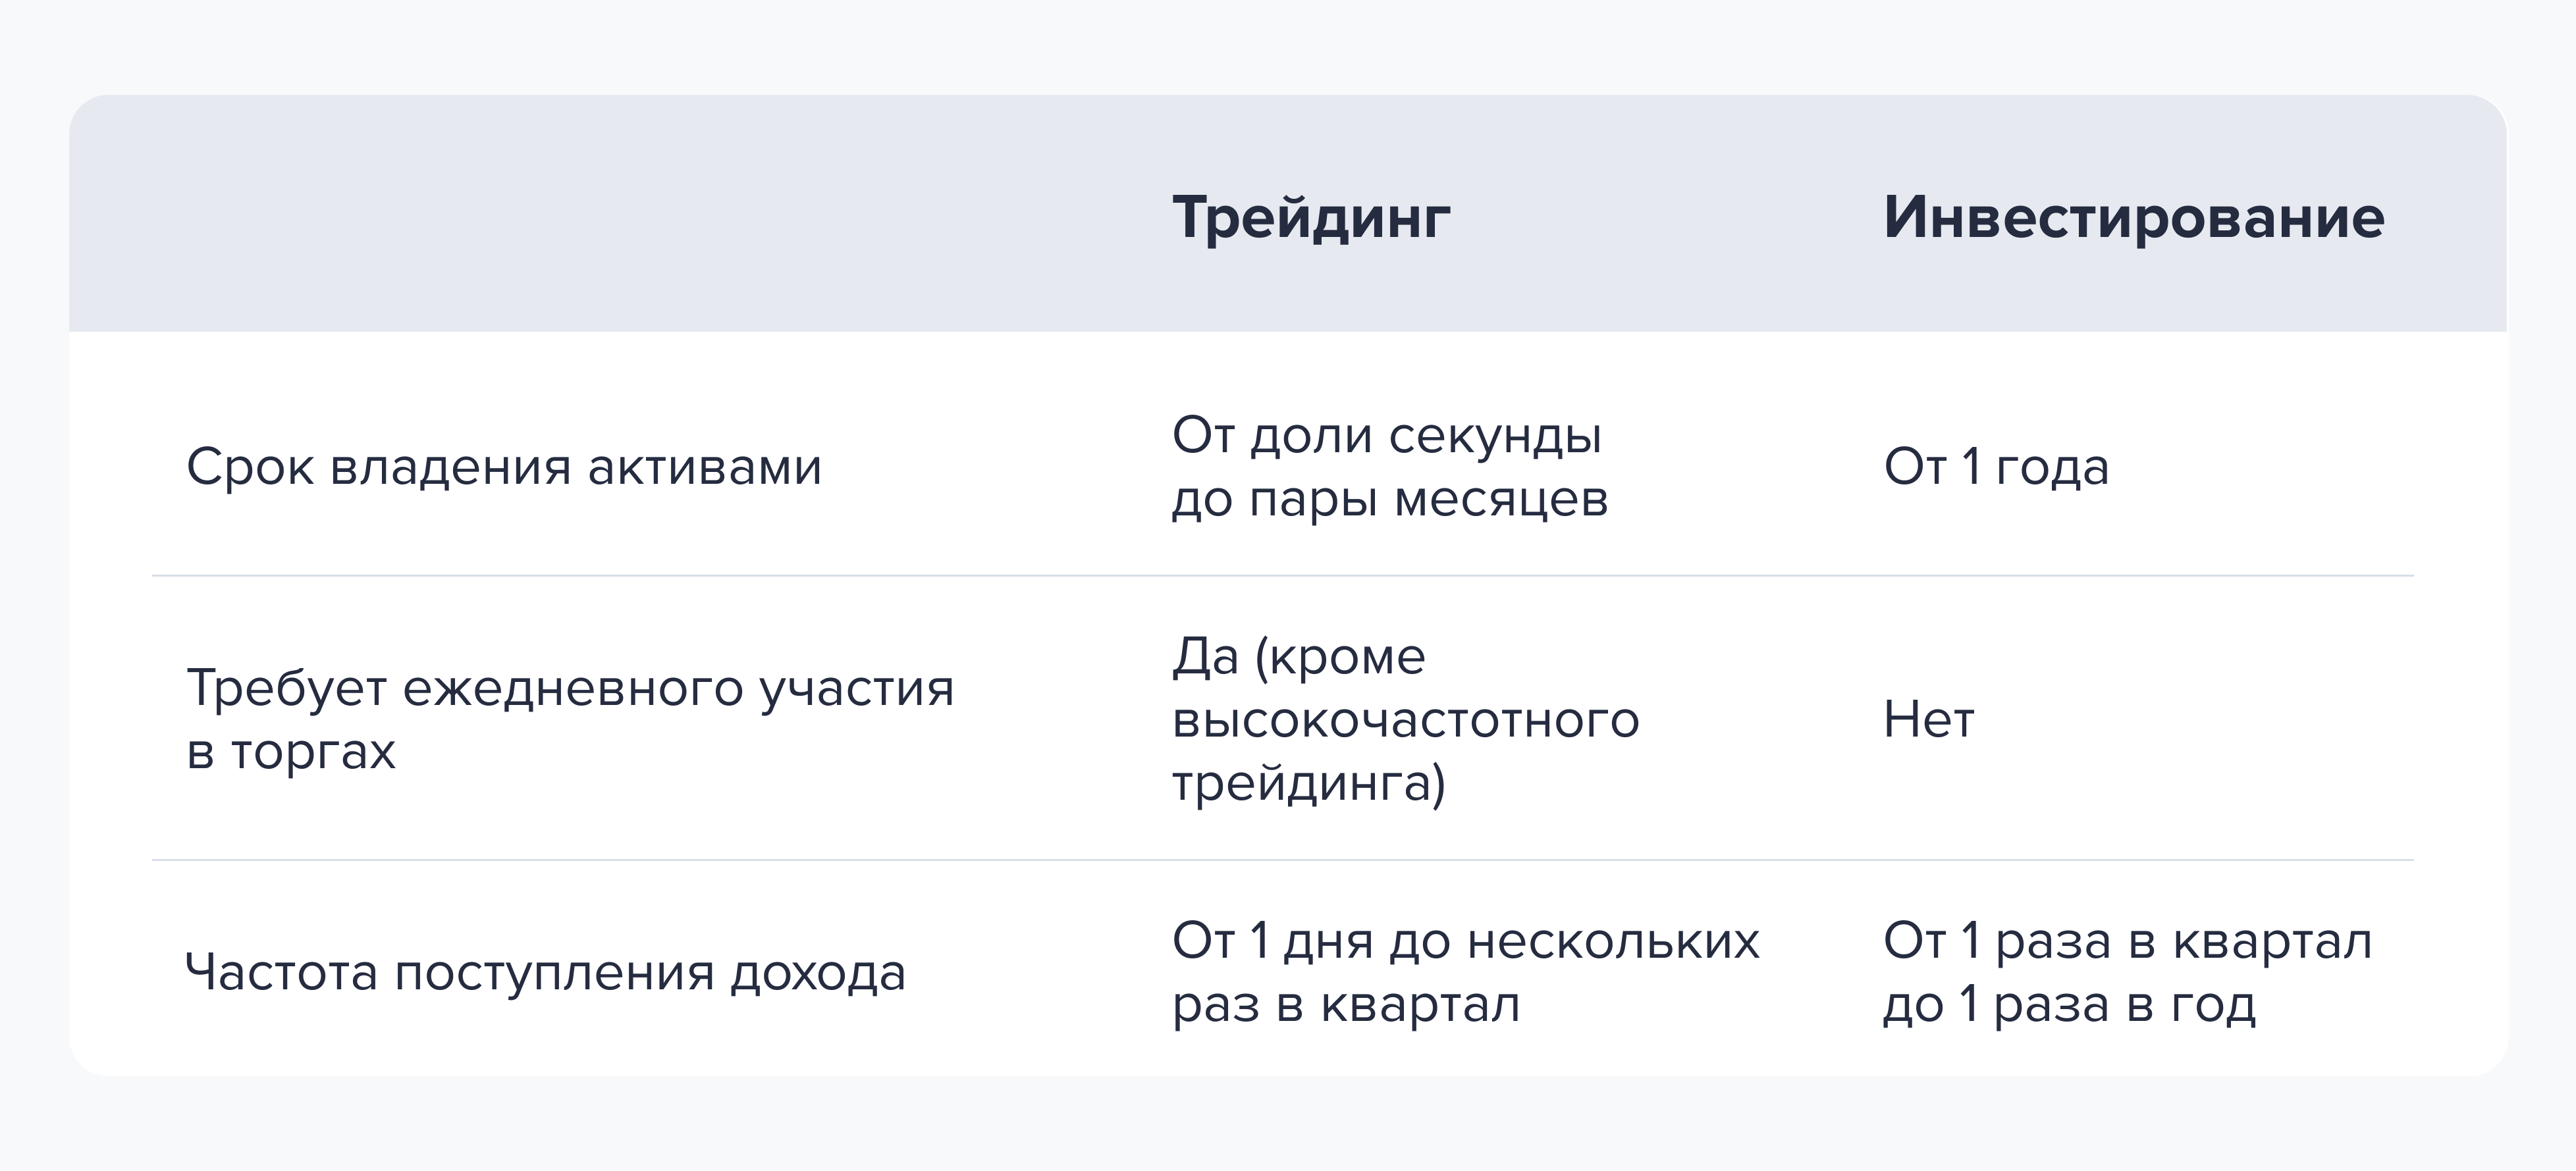Click divider line above Частота поступления дохода row
Viewport: 2576px width, 1171px height.
tap(1283, 860)
